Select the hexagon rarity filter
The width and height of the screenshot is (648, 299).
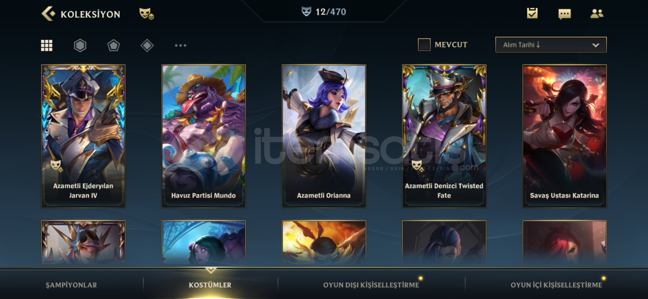point(80,45)
